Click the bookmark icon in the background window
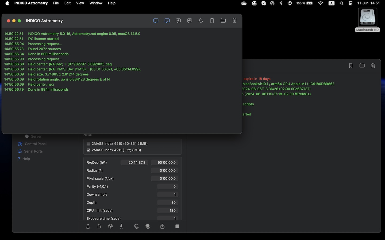This screenshot has width=385, height=240. [351, 66]
